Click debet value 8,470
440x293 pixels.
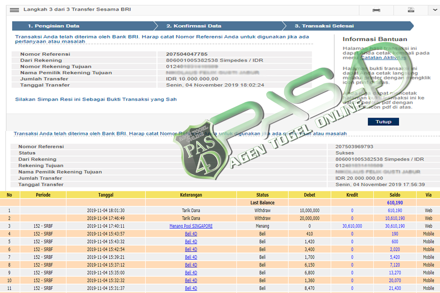coord(309,288)
